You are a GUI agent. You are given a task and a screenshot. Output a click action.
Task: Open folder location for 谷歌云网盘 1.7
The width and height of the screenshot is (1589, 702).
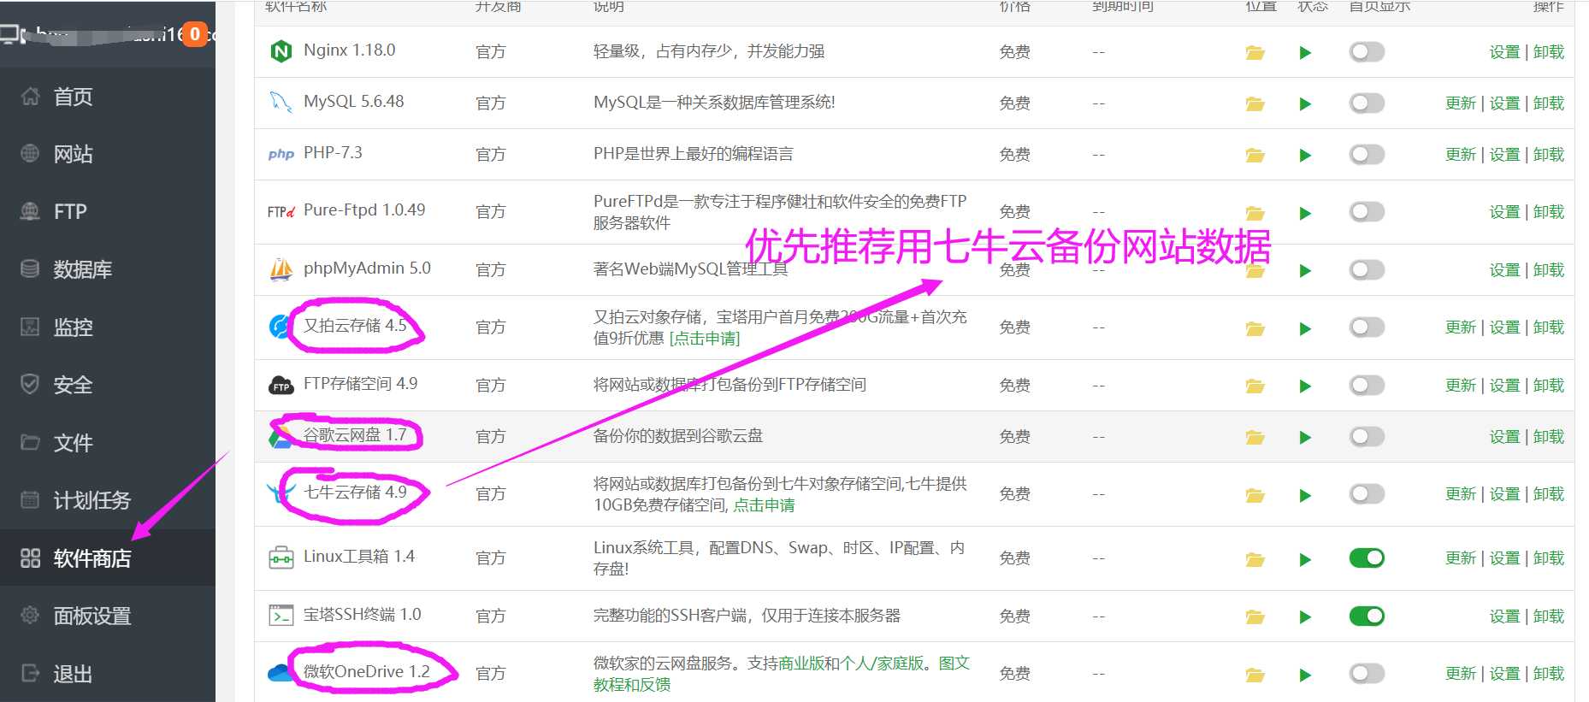click(1255, 438)
